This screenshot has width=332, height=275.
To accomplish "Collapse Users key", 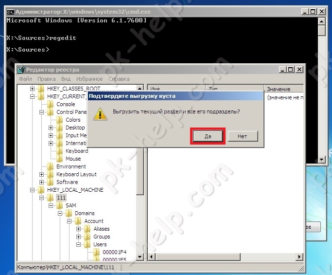I will (79, 244).
